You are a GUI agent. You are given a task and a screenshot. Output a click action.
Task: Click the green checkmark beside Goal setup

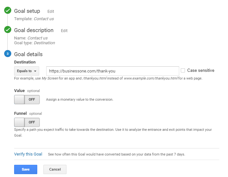click(x=8, y=11)
